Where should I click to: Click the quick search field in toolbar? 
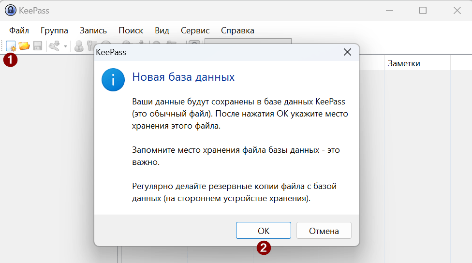(x=248, y=42)
